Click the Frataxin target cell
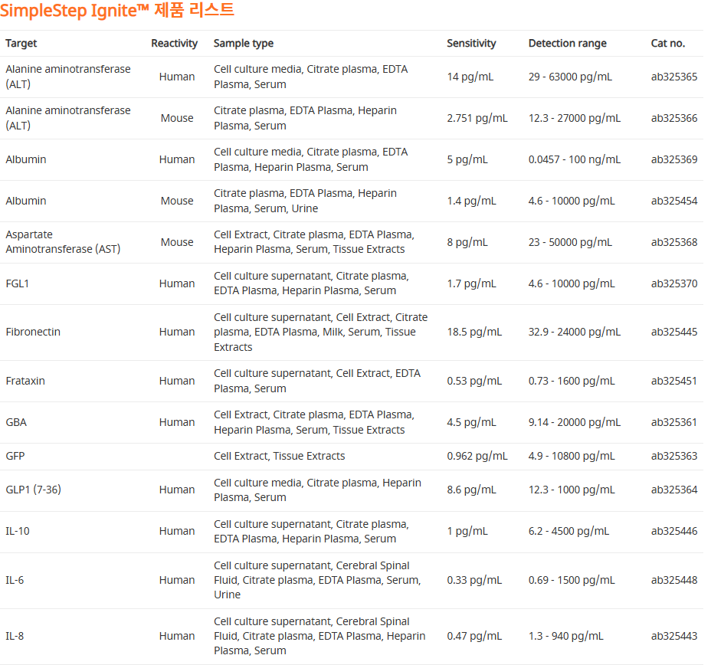The height and width of the screenshot is (665, 711). pyautogui.click(x=25, y=382)
